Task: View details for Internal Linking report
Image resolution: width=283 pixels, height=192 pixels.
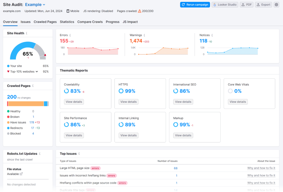Action: pyautogui.click(x=129, y=136)
